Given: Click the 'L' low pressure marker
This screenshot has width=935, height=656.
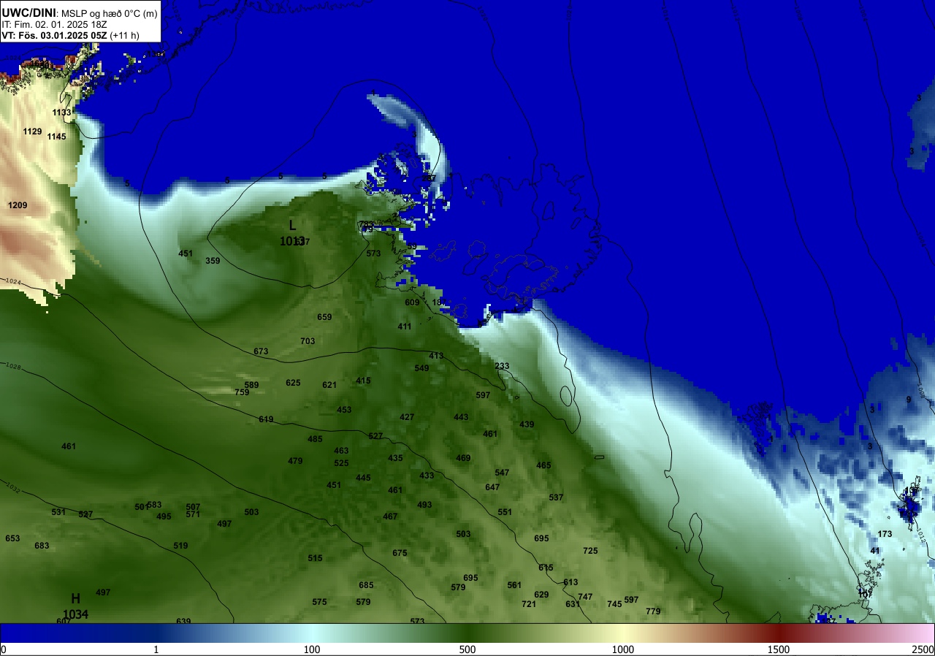Looking at the screenshot, I should point(293,226).
